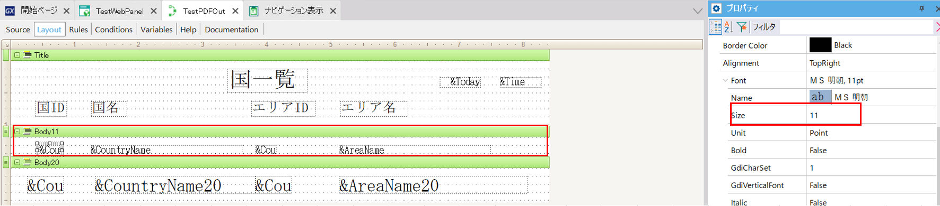Collapse the Body11 band

coord(17,132)
